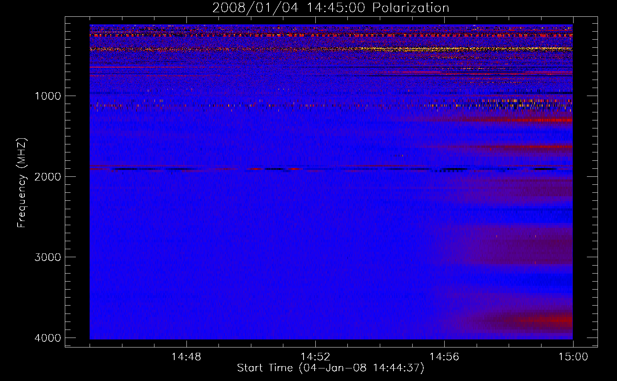Click the 4000 frequency tick label

pyautogui.click(x=48, y=338)
